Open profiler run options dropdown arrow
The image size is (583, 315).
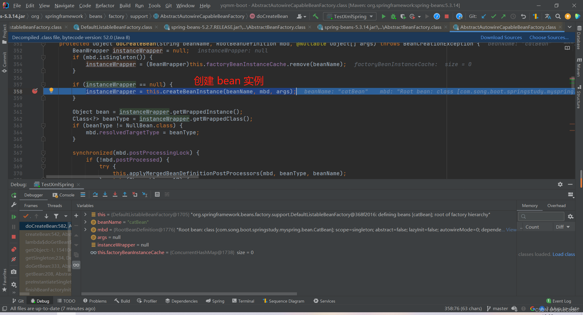pyautogui.click(x=419, y=17)
